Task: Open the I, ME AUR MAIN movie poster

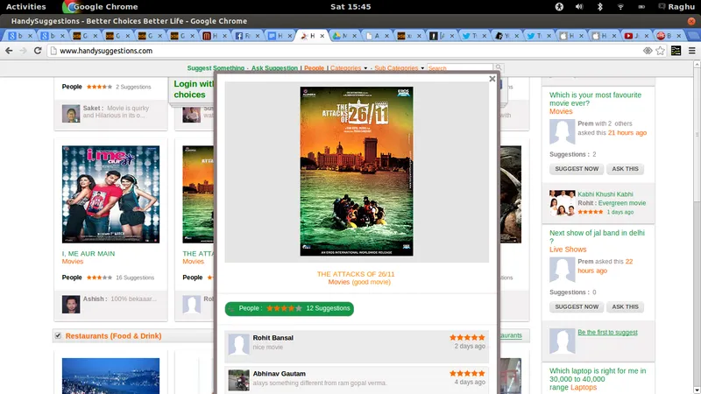Action: 110,194
